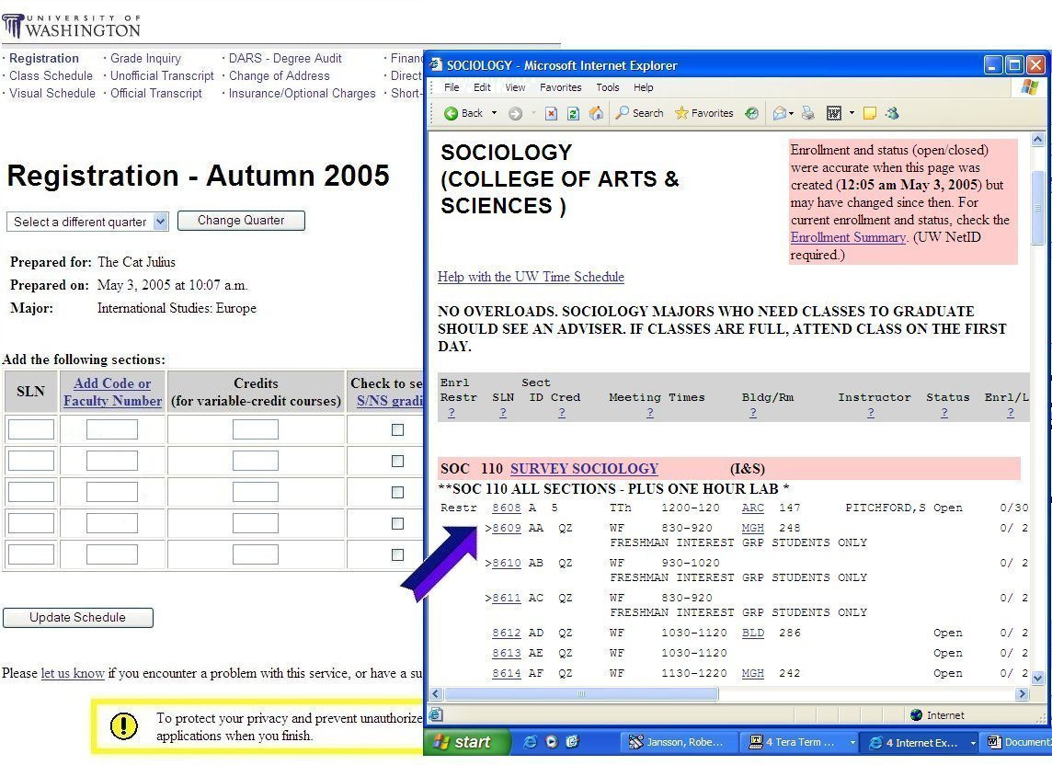
Task: Open the Mail envelope toolbar button
Action: coord(780,113)
